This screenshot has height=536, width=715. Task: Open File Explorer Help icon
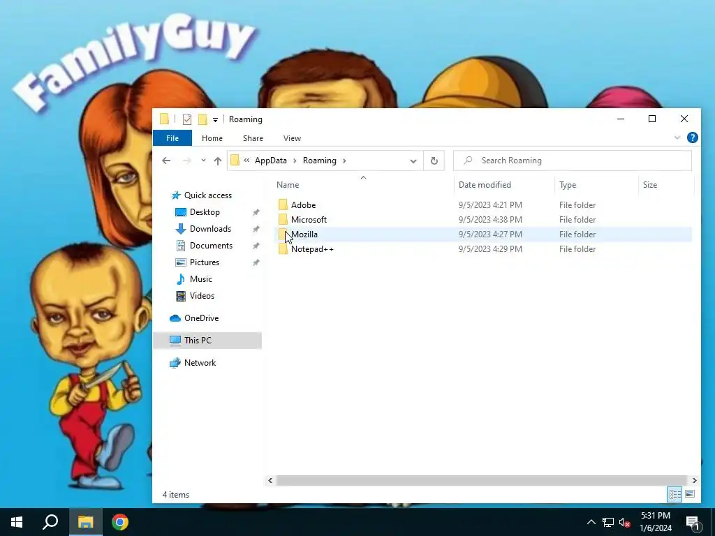click(692, 137)
